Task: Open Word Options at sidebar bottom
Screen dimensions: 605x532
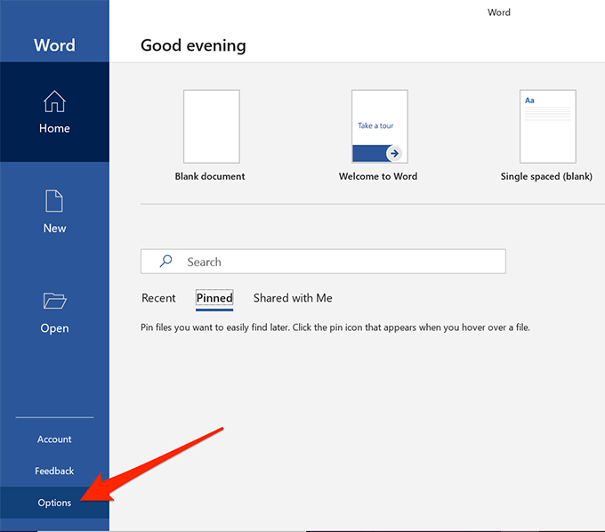Action: [54, 503]
